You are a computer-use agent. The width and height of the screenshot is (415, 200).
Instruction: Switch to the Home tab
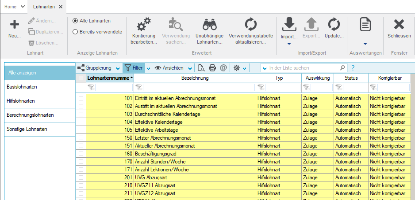[11, 7]
